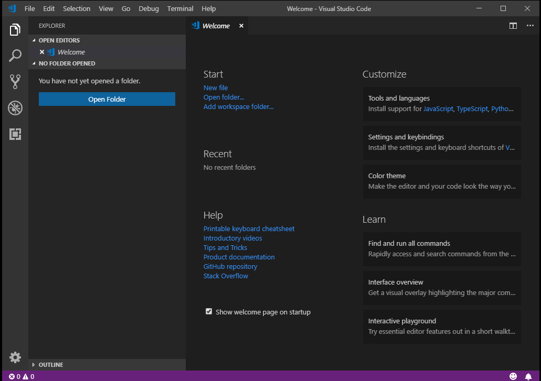Click the Manage gear icon
The height and width of the screenshot is (381, 541).
pos(15,357)
